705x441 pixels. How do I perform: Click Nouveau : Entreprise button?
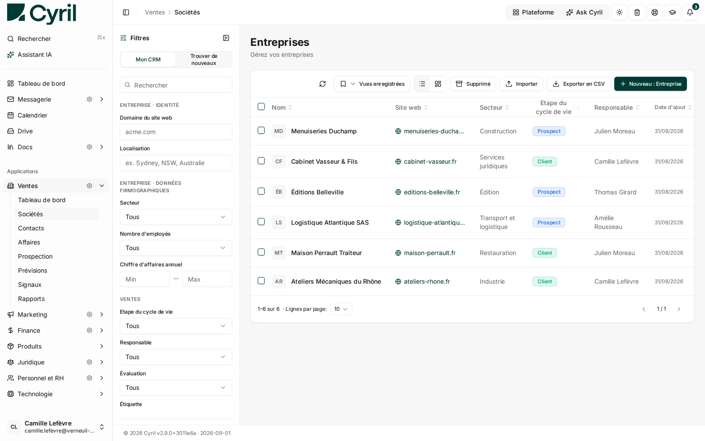[x=650, y=84]
